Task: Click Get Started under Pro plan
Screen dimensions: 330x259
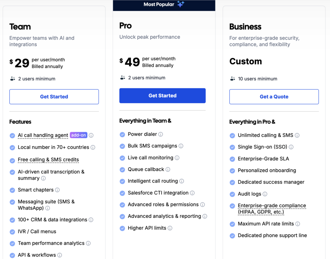Action: click(x=162, y=96)
